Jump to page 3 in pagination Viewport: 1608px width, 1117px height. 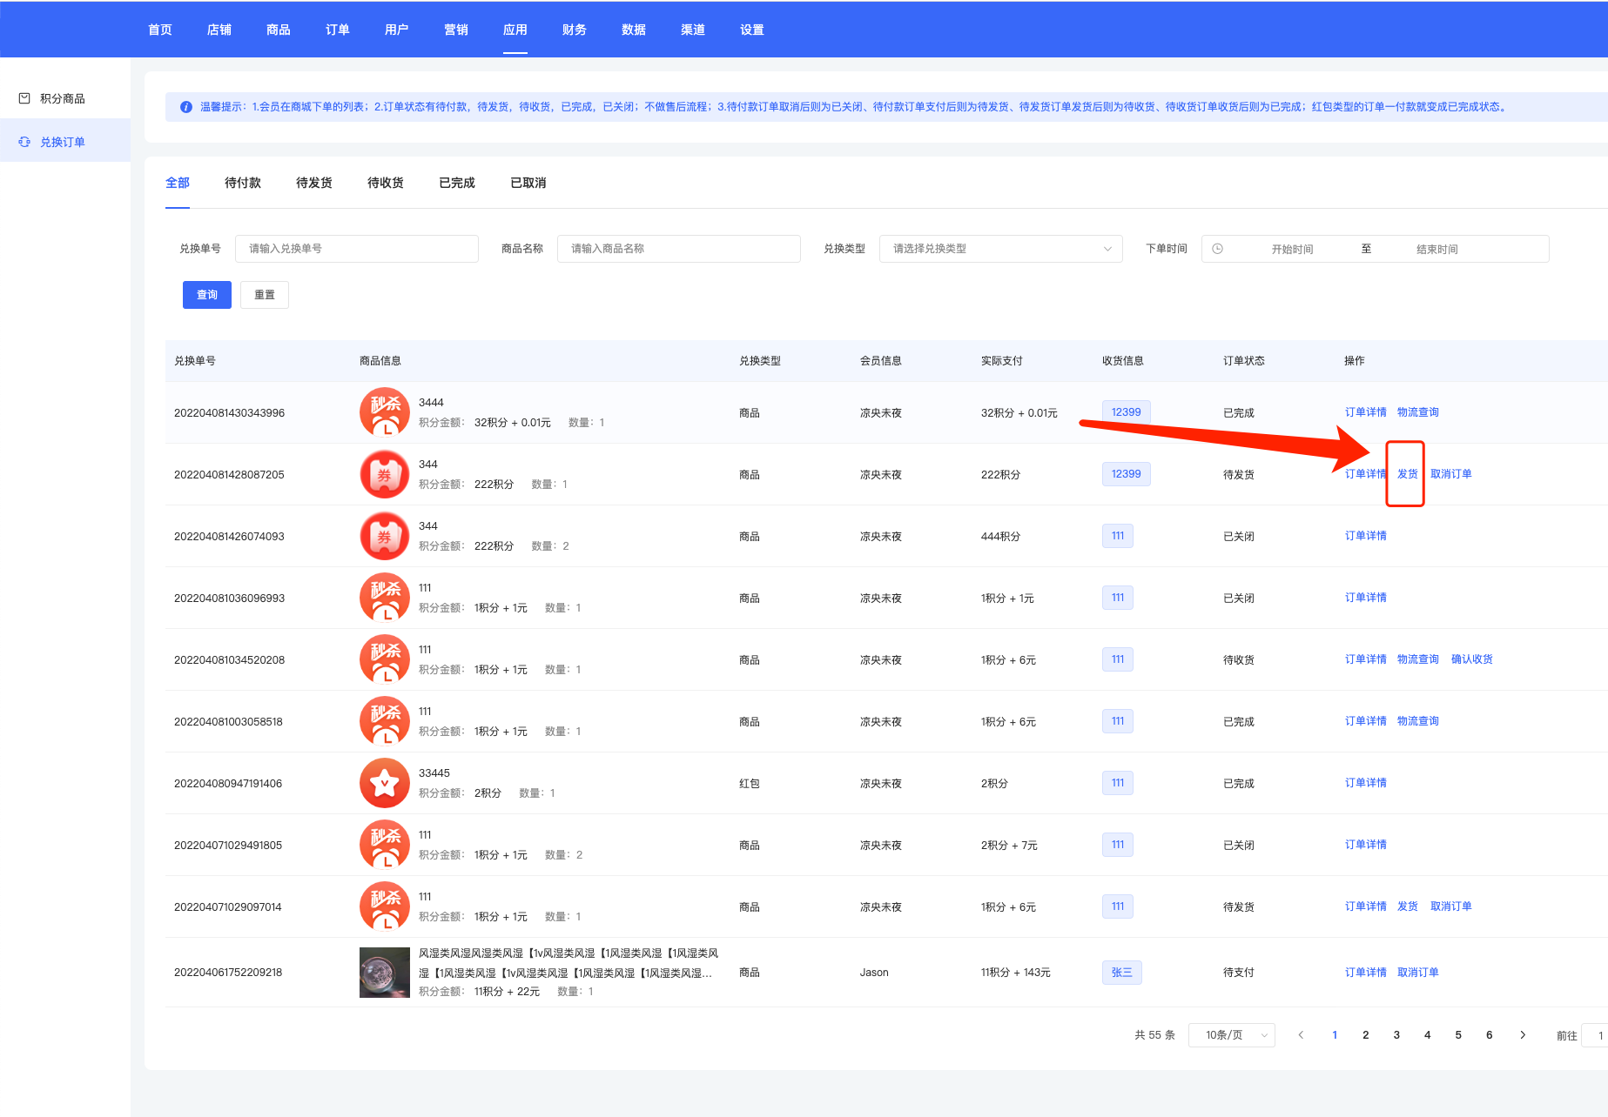(x=1396, y=1035)
